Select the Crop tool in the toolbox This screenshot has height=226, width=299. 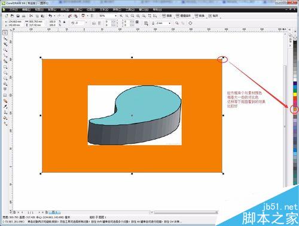(x=5, y=44)
